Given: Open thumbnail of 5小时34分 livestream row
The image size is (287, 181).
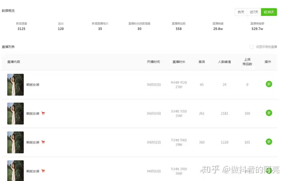Looking at the screenshot, I should [16, 171].
